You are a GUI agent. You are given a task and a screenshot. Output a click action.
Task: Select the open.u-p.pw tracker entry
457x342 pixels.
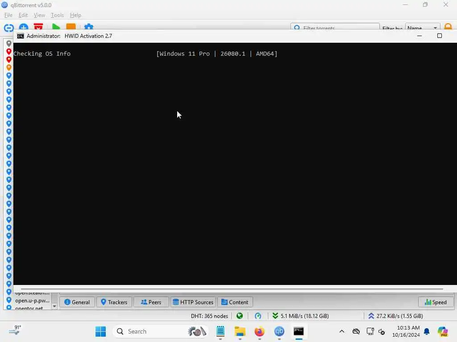click(x=32, y=301)
